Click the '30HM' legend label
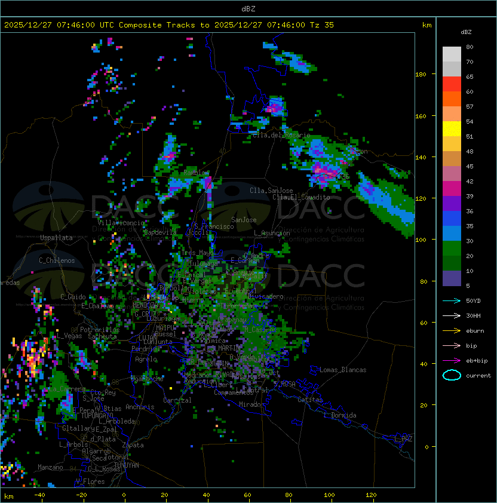497x503 pixels. coord(473,316)
